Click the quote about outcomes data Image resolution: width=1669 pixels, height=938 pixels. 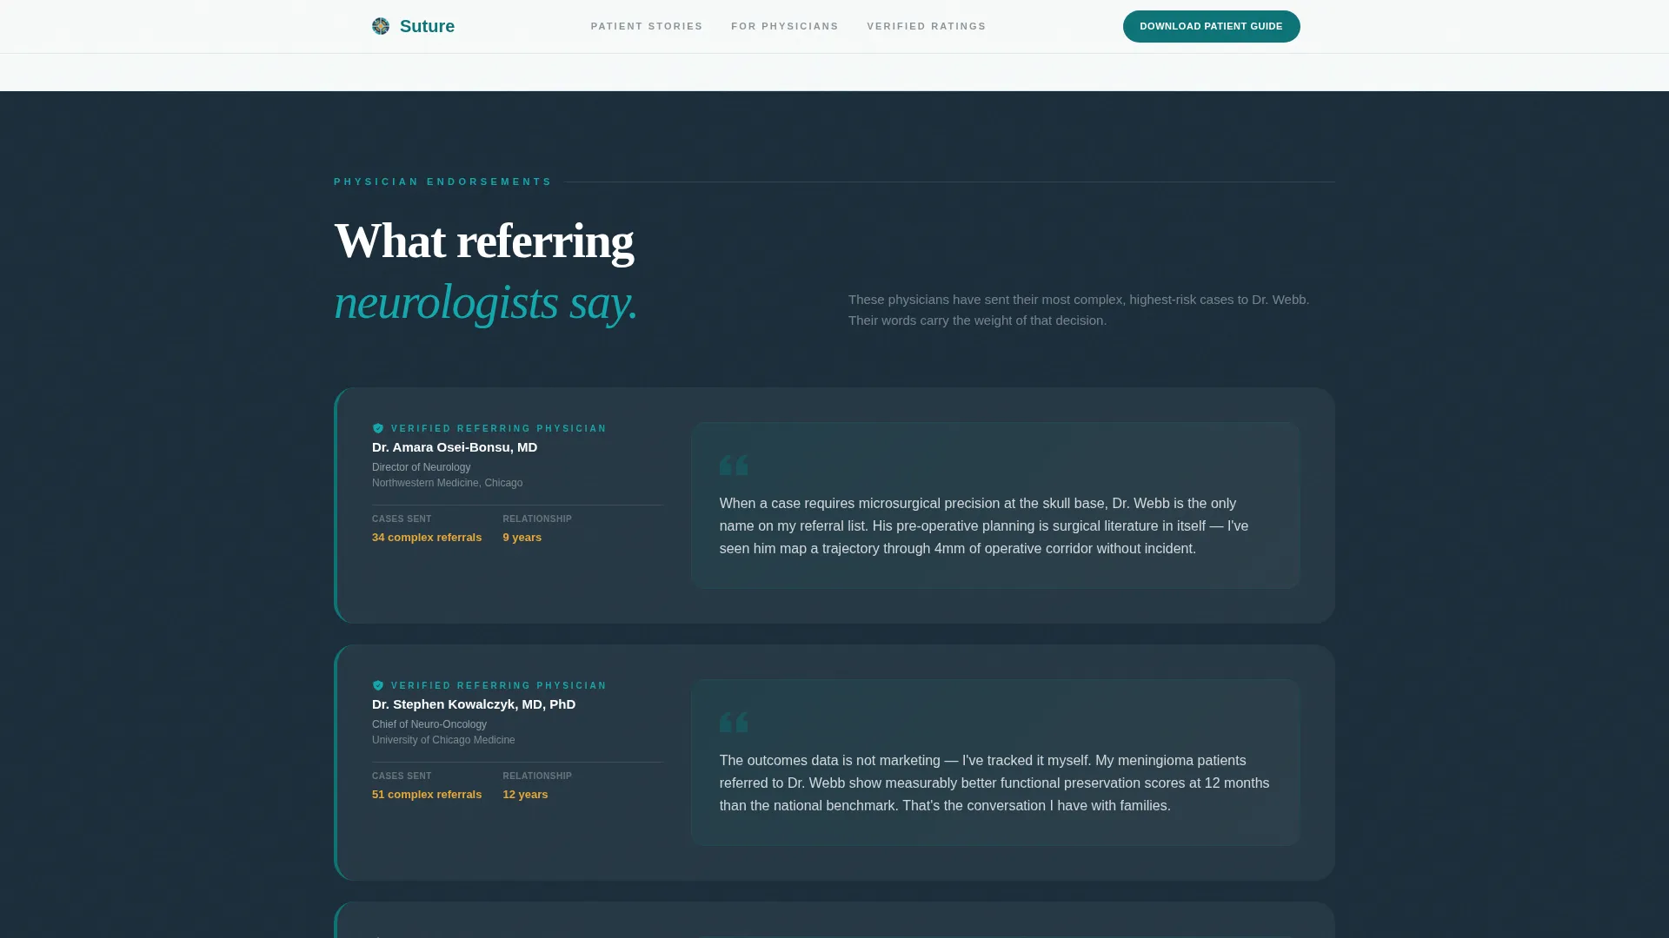tap(994, 783)
